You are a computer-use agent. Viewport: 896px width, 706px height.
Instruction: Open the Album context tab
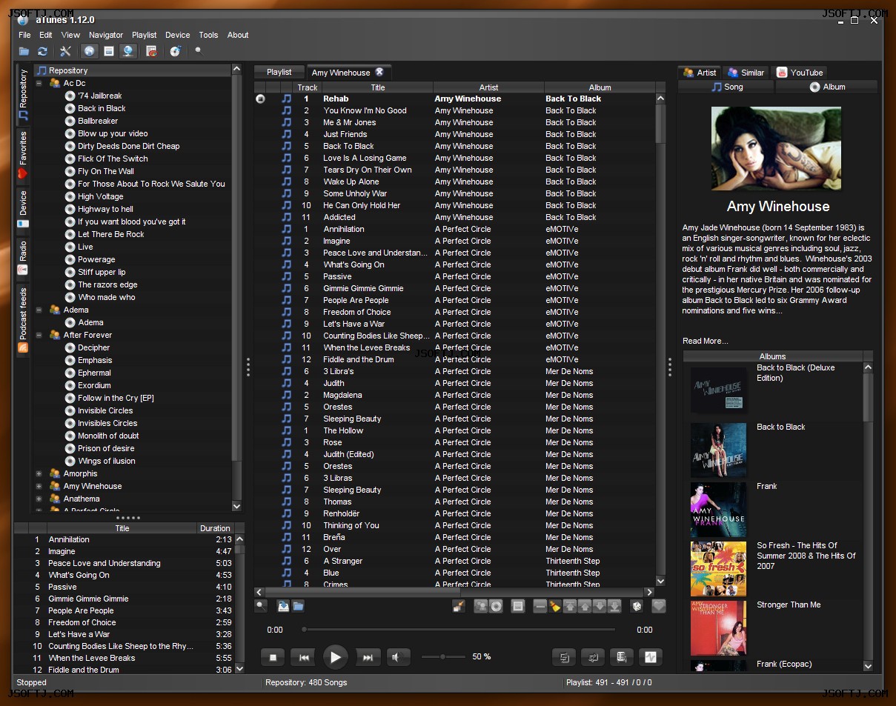[826, 87]
